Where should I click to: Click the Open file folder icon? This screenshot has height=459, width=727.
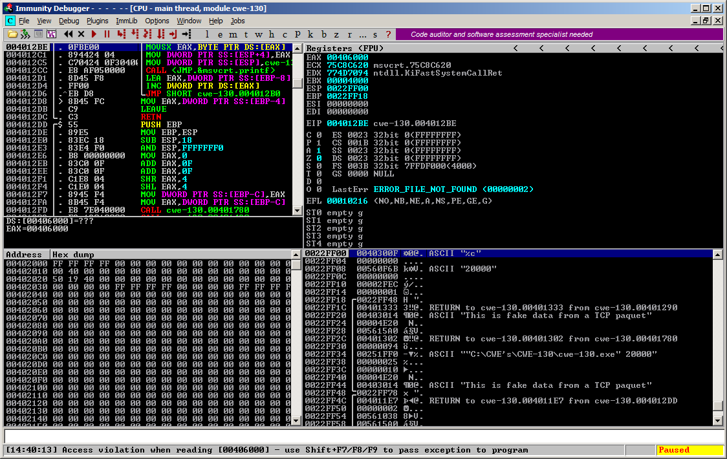click(x=12, y=34)
